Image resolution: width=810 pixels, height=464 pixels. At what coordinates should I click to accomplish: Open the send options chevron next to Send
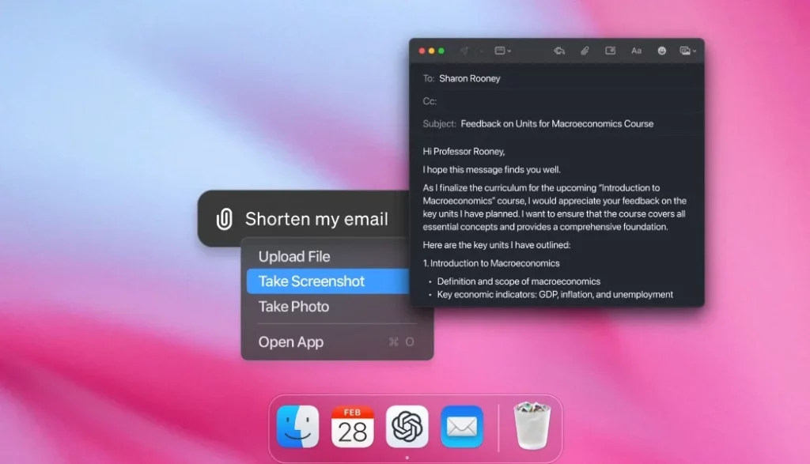tap(482, 50)
